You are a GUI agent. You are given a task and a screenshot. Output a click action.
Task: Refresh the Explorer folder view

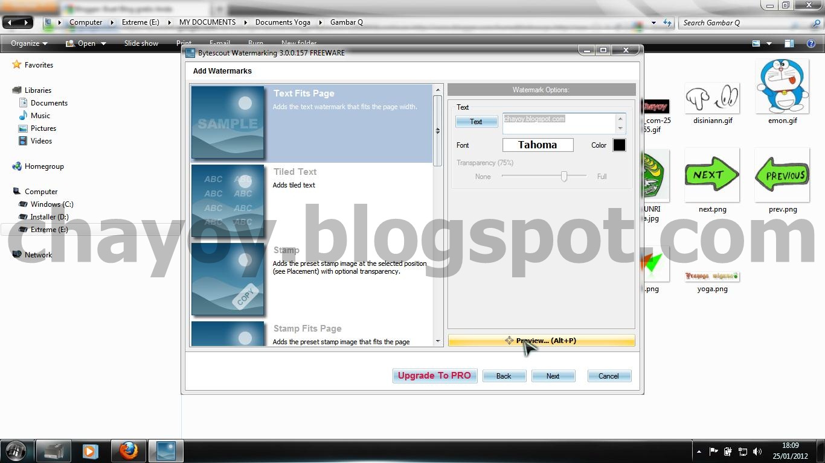point(667,23)
